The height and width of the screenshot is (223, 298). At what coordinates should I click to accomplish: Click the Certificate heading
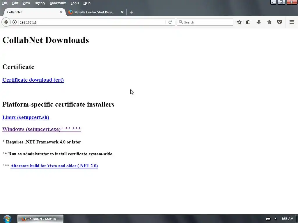pos(18,67)
